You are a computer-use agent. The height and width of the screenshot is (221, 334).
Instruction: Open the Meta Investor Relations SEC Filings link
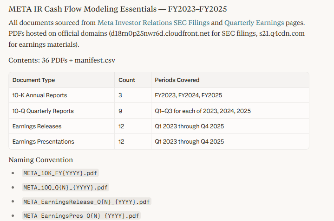click(153, 23)
